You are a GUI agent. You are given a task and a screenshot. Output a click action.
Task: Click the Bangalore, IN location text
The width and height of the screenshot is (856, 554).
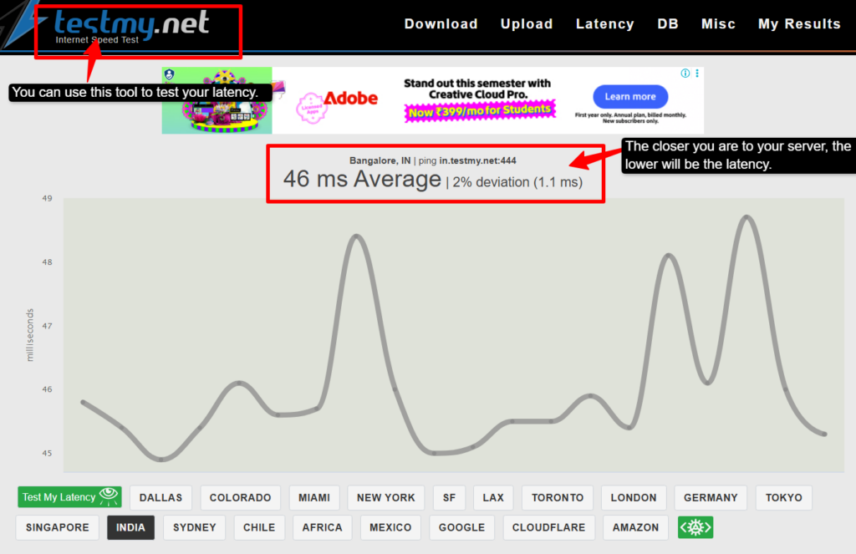coord(380,160)
